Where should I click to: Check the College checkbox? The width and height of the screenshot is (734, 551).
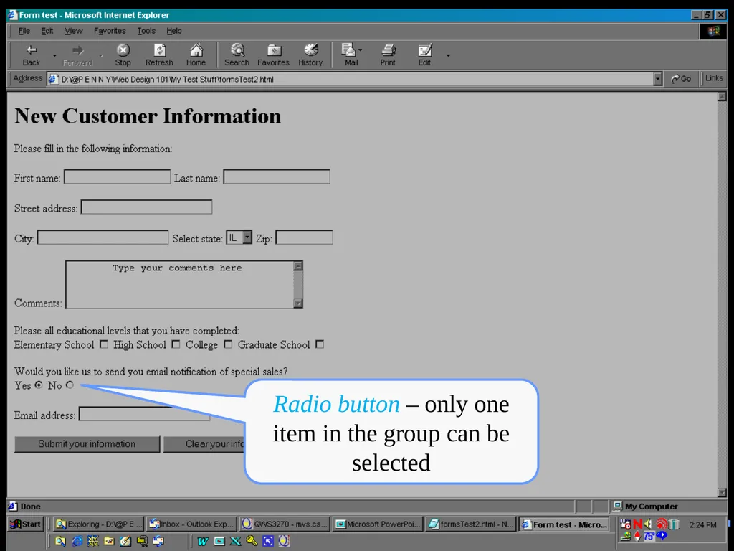228,344
